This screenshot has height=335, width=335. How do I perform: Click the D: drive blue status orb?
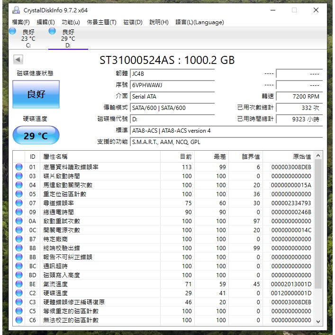coord(52,31)
